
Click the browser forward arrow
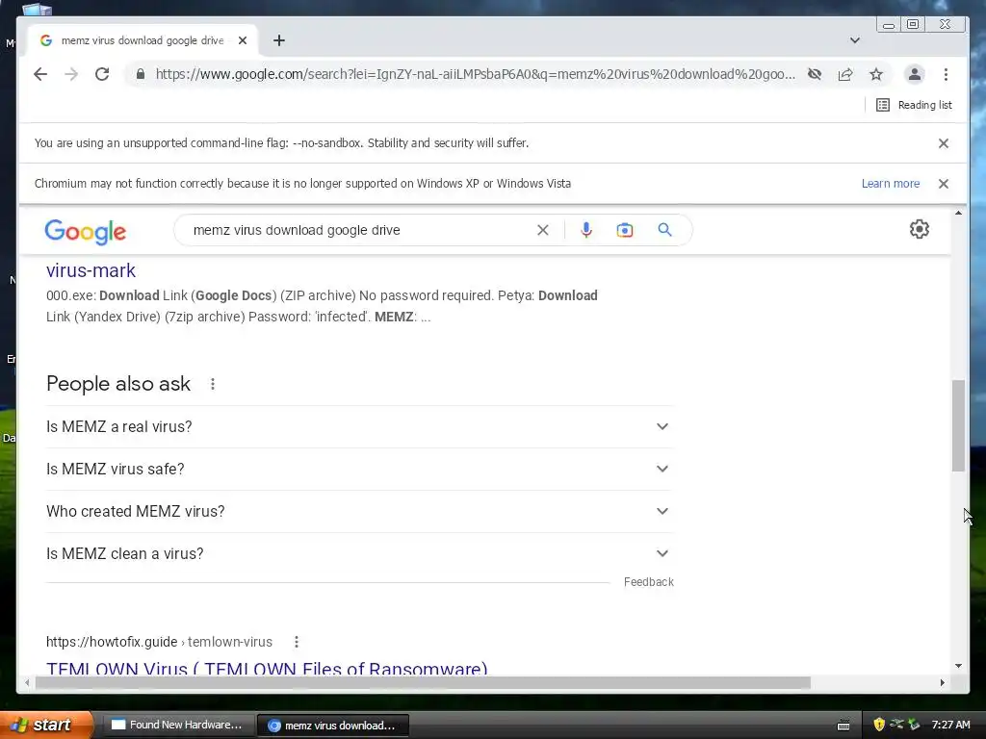point(71,74)
